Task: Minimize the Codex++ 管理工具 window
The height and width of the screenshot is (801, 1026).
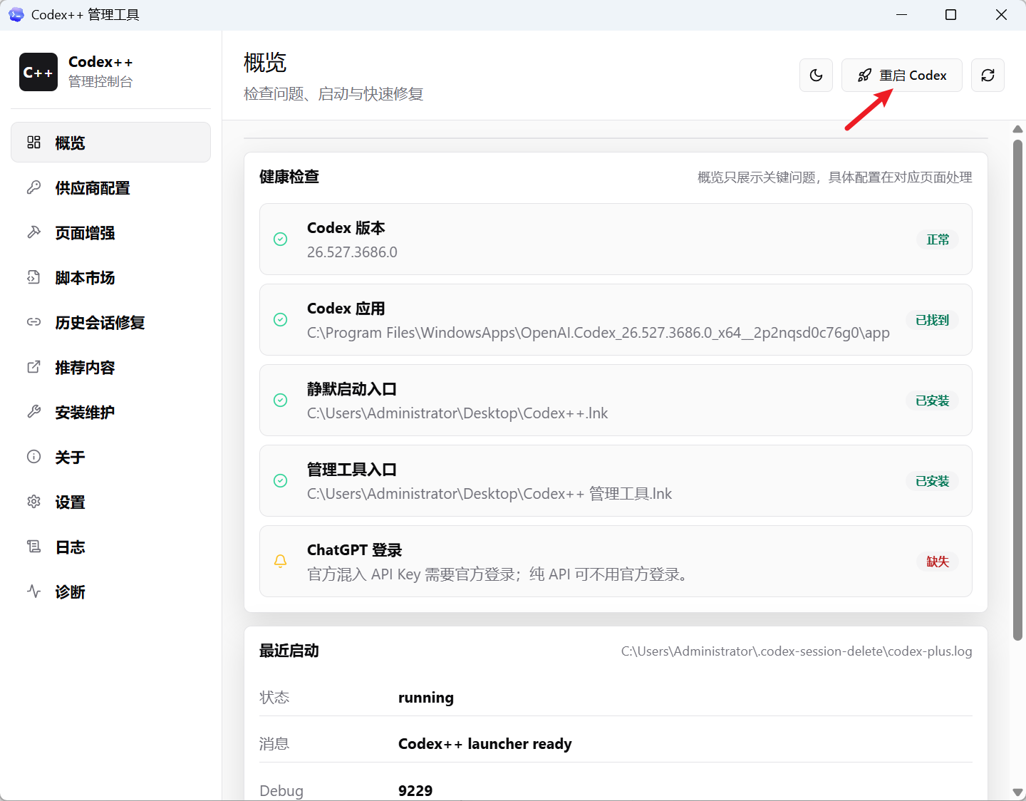Action: [x=902, y=14]
